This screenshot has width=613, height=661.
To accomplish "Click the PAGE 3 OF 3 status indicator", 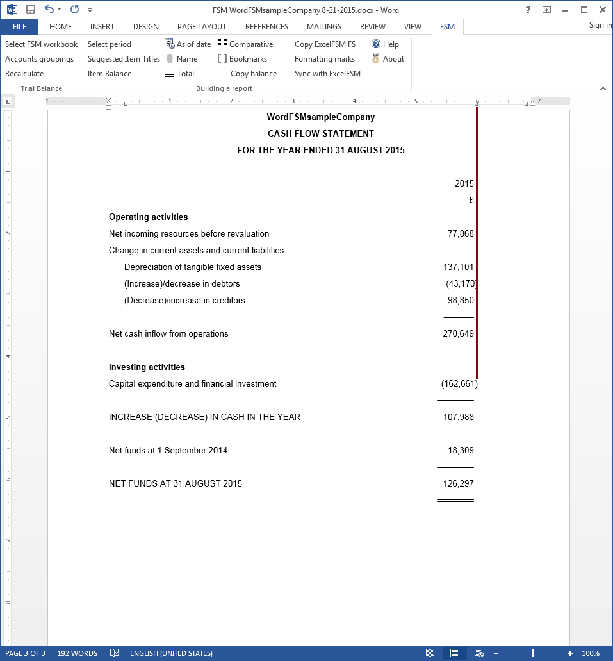I will [x=25, y=653].
